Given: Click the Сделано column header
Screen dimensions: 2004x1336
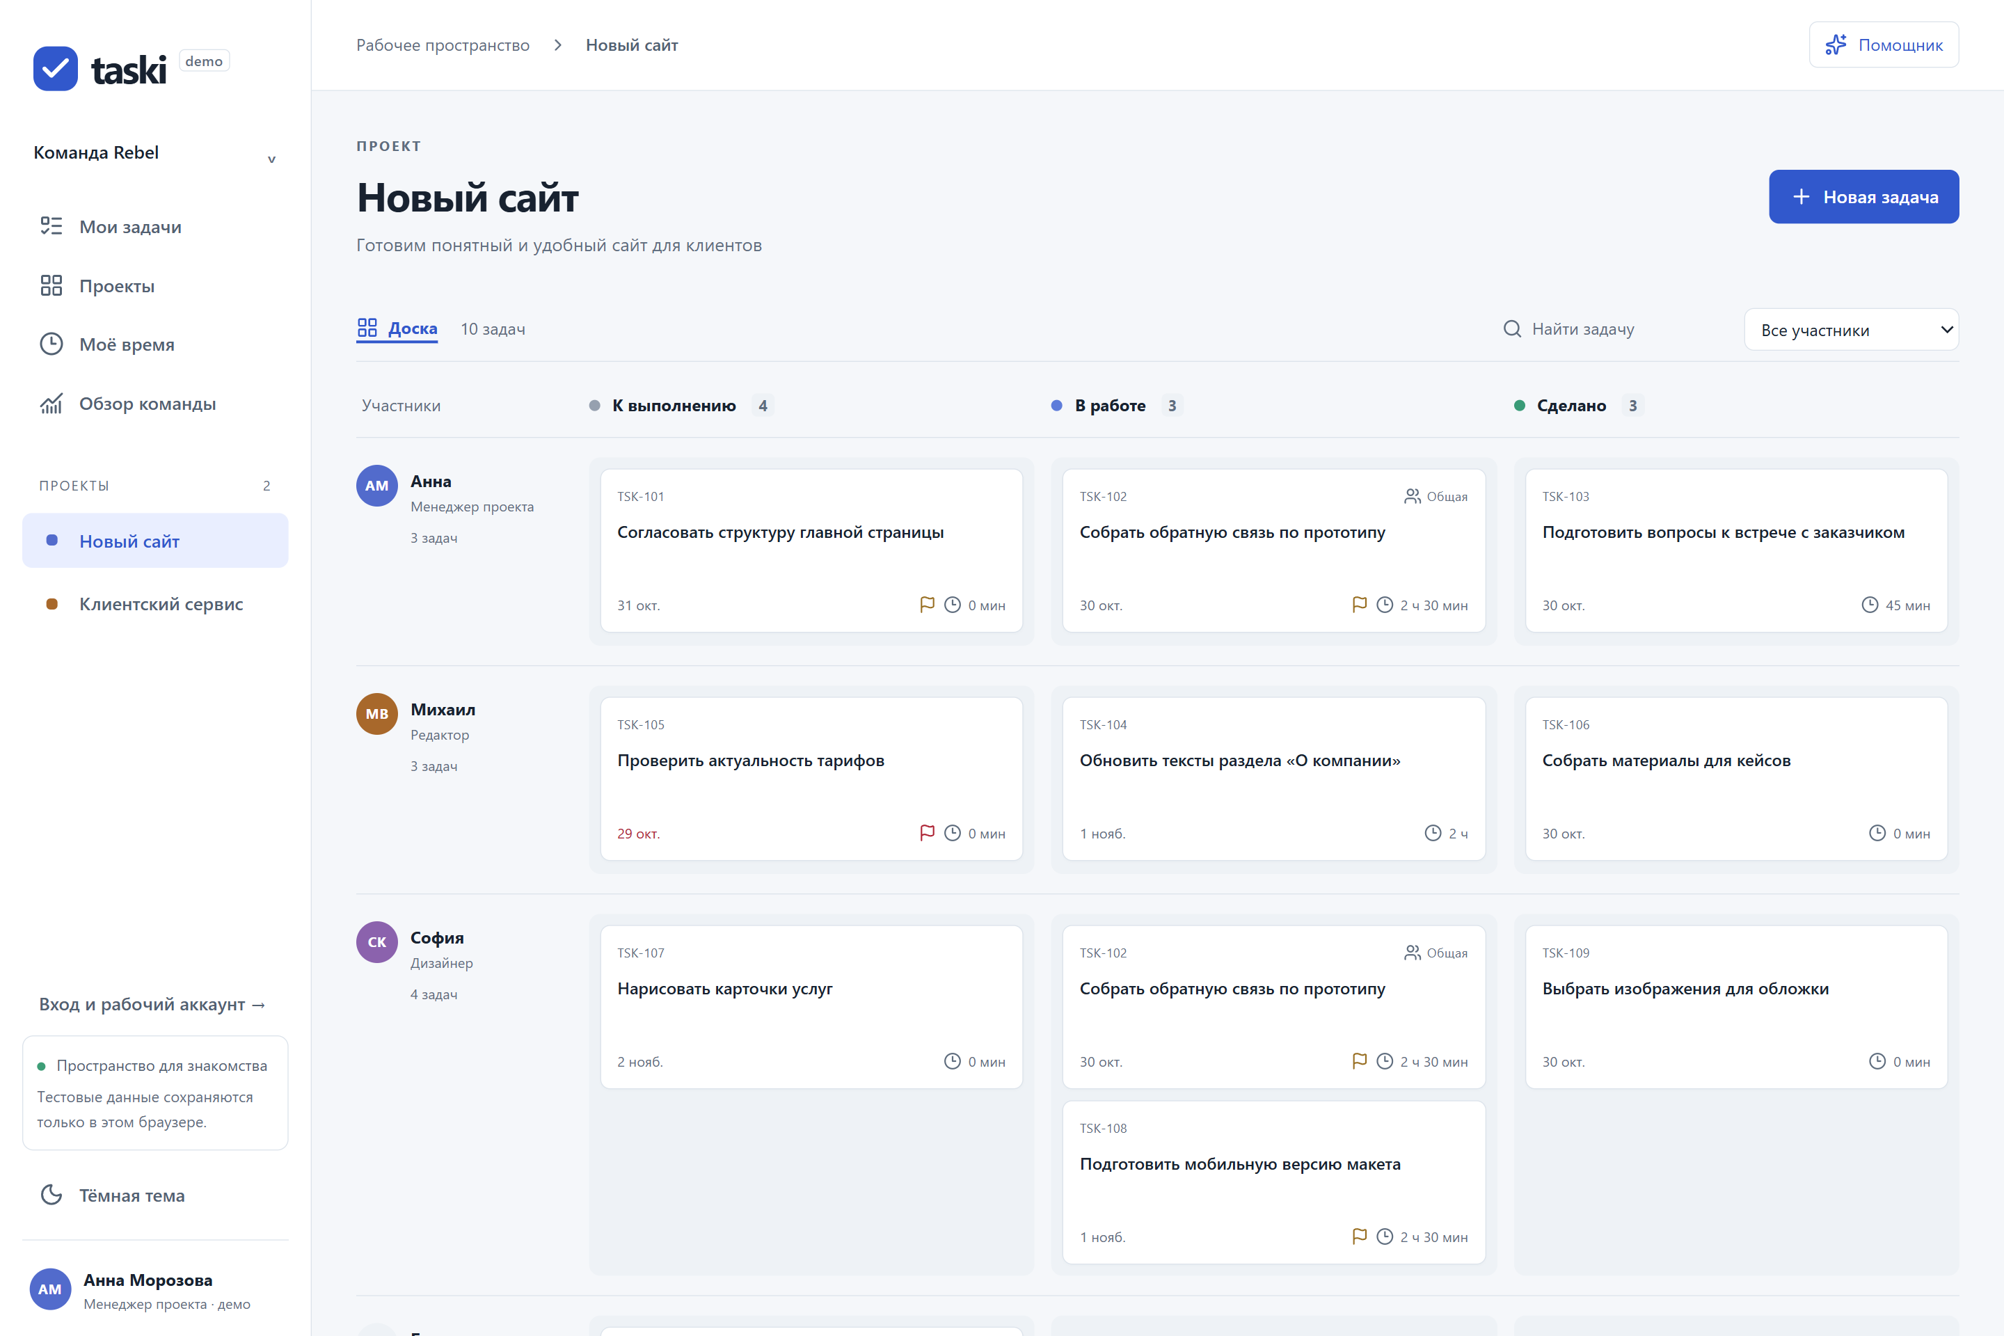Looking at the screenshot, I should click(x=1571, y=406).
